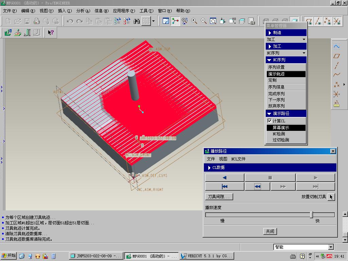
Task: Open the 智能 selection filter dropdown
Action: pos(331,247)
